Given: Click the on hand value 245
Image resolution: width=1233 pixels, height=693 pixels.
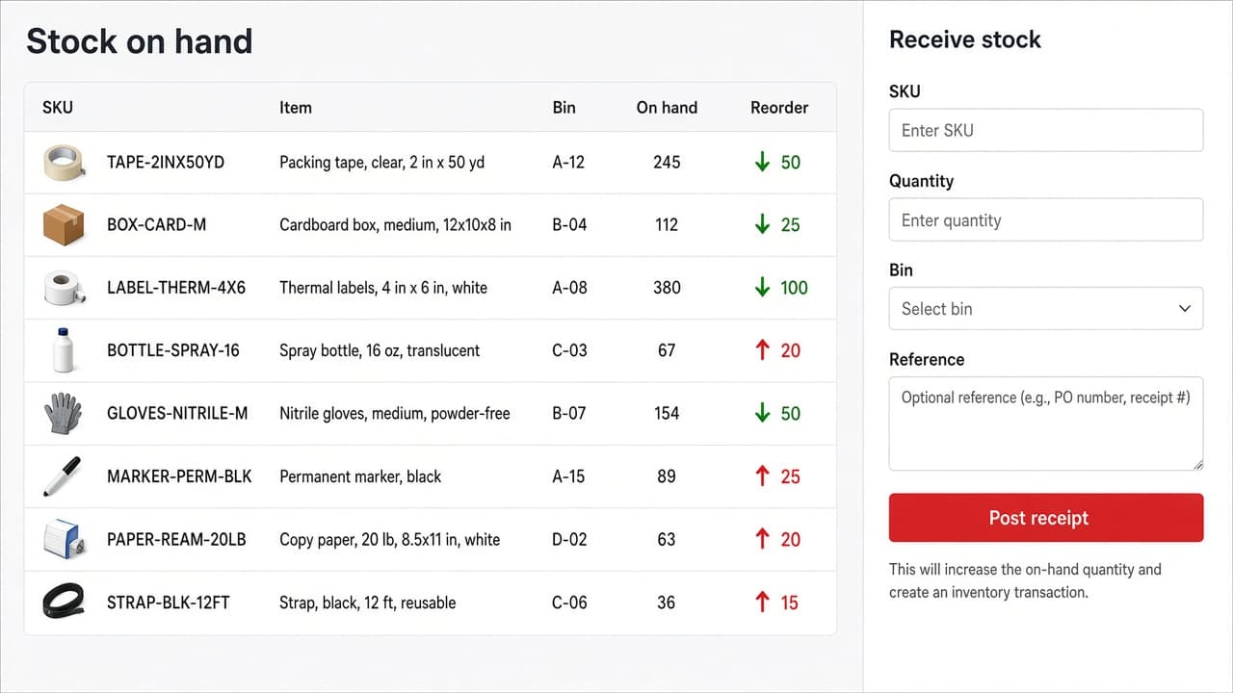Looking at the screenshot, I should point(667,163).
